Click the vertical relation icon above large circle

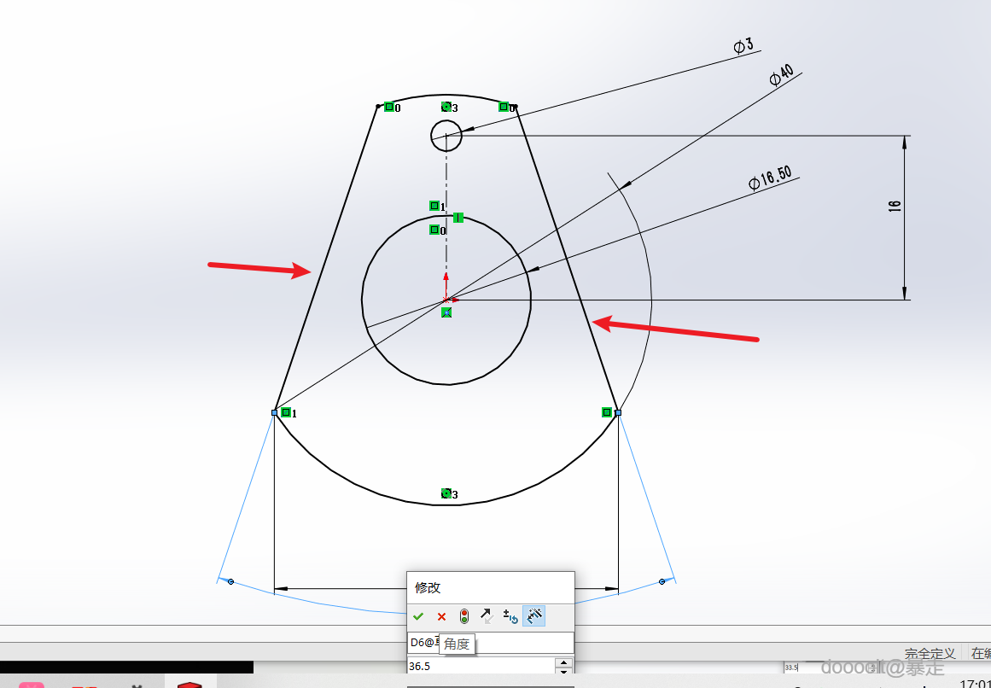click(x=458, y=218)
